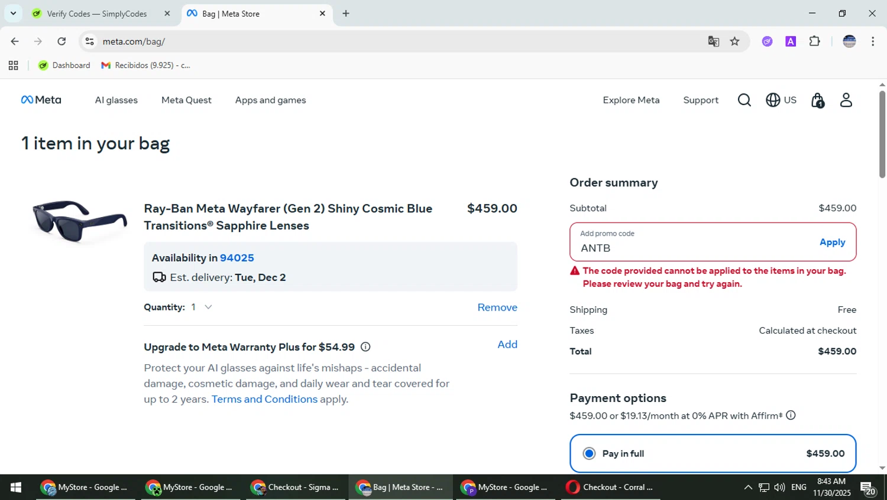The image size is (887, 500).
Task: Switch to Checkout - Sigma taskbar window
Action: pyautogui.click(x=296, y=488)
